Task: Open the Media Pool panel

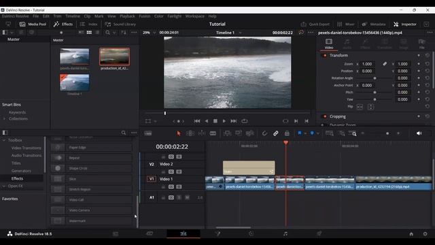Action: pos(33,24)
